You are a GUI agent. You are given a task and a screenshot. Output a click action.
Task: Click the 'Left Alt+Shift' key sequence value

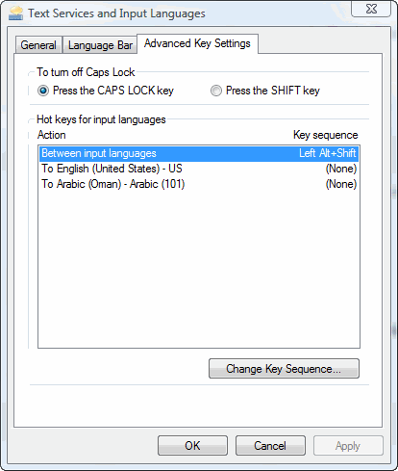(327, 153)
